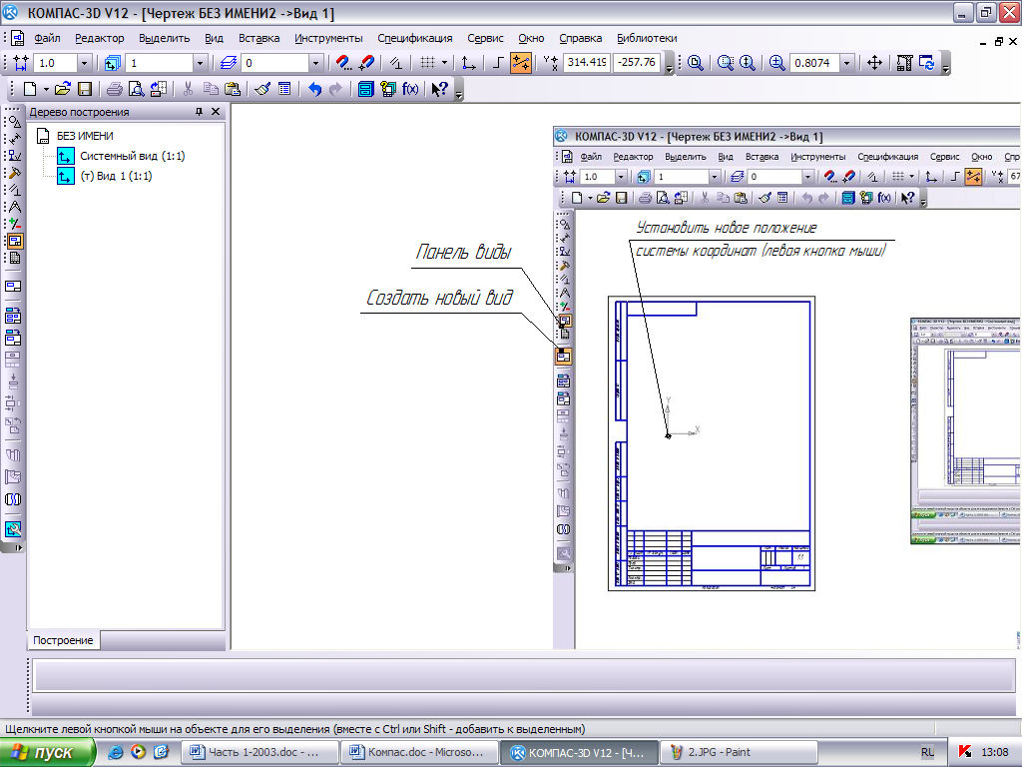Close the Дерево построения panel
Image resolution: width=1022 pixels, height=767 pixels.
pyautogui.click(x=216, y=112)
